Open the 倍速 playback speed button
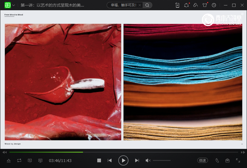The width and height of the screenshot is (247, 168). 203,160
